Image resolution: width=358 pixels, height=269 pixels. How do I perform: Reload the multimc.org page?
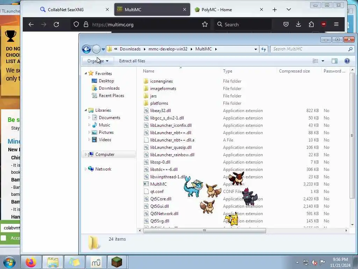pyautogui.click(x=56, y=25)
